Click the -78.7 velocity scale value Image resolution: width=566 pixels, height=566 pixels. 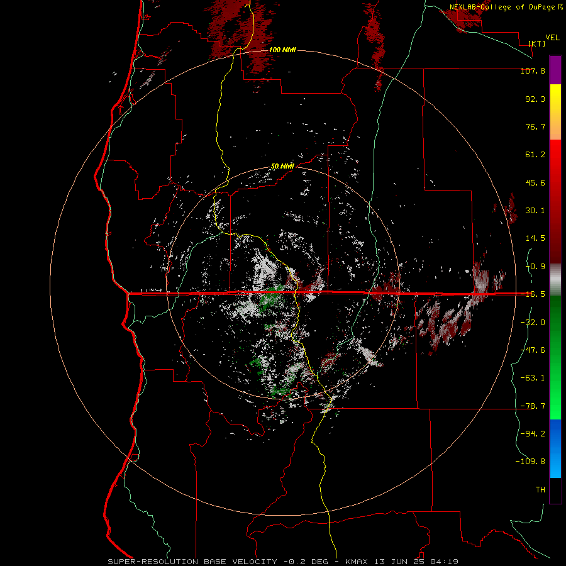[x=533, y=406]
